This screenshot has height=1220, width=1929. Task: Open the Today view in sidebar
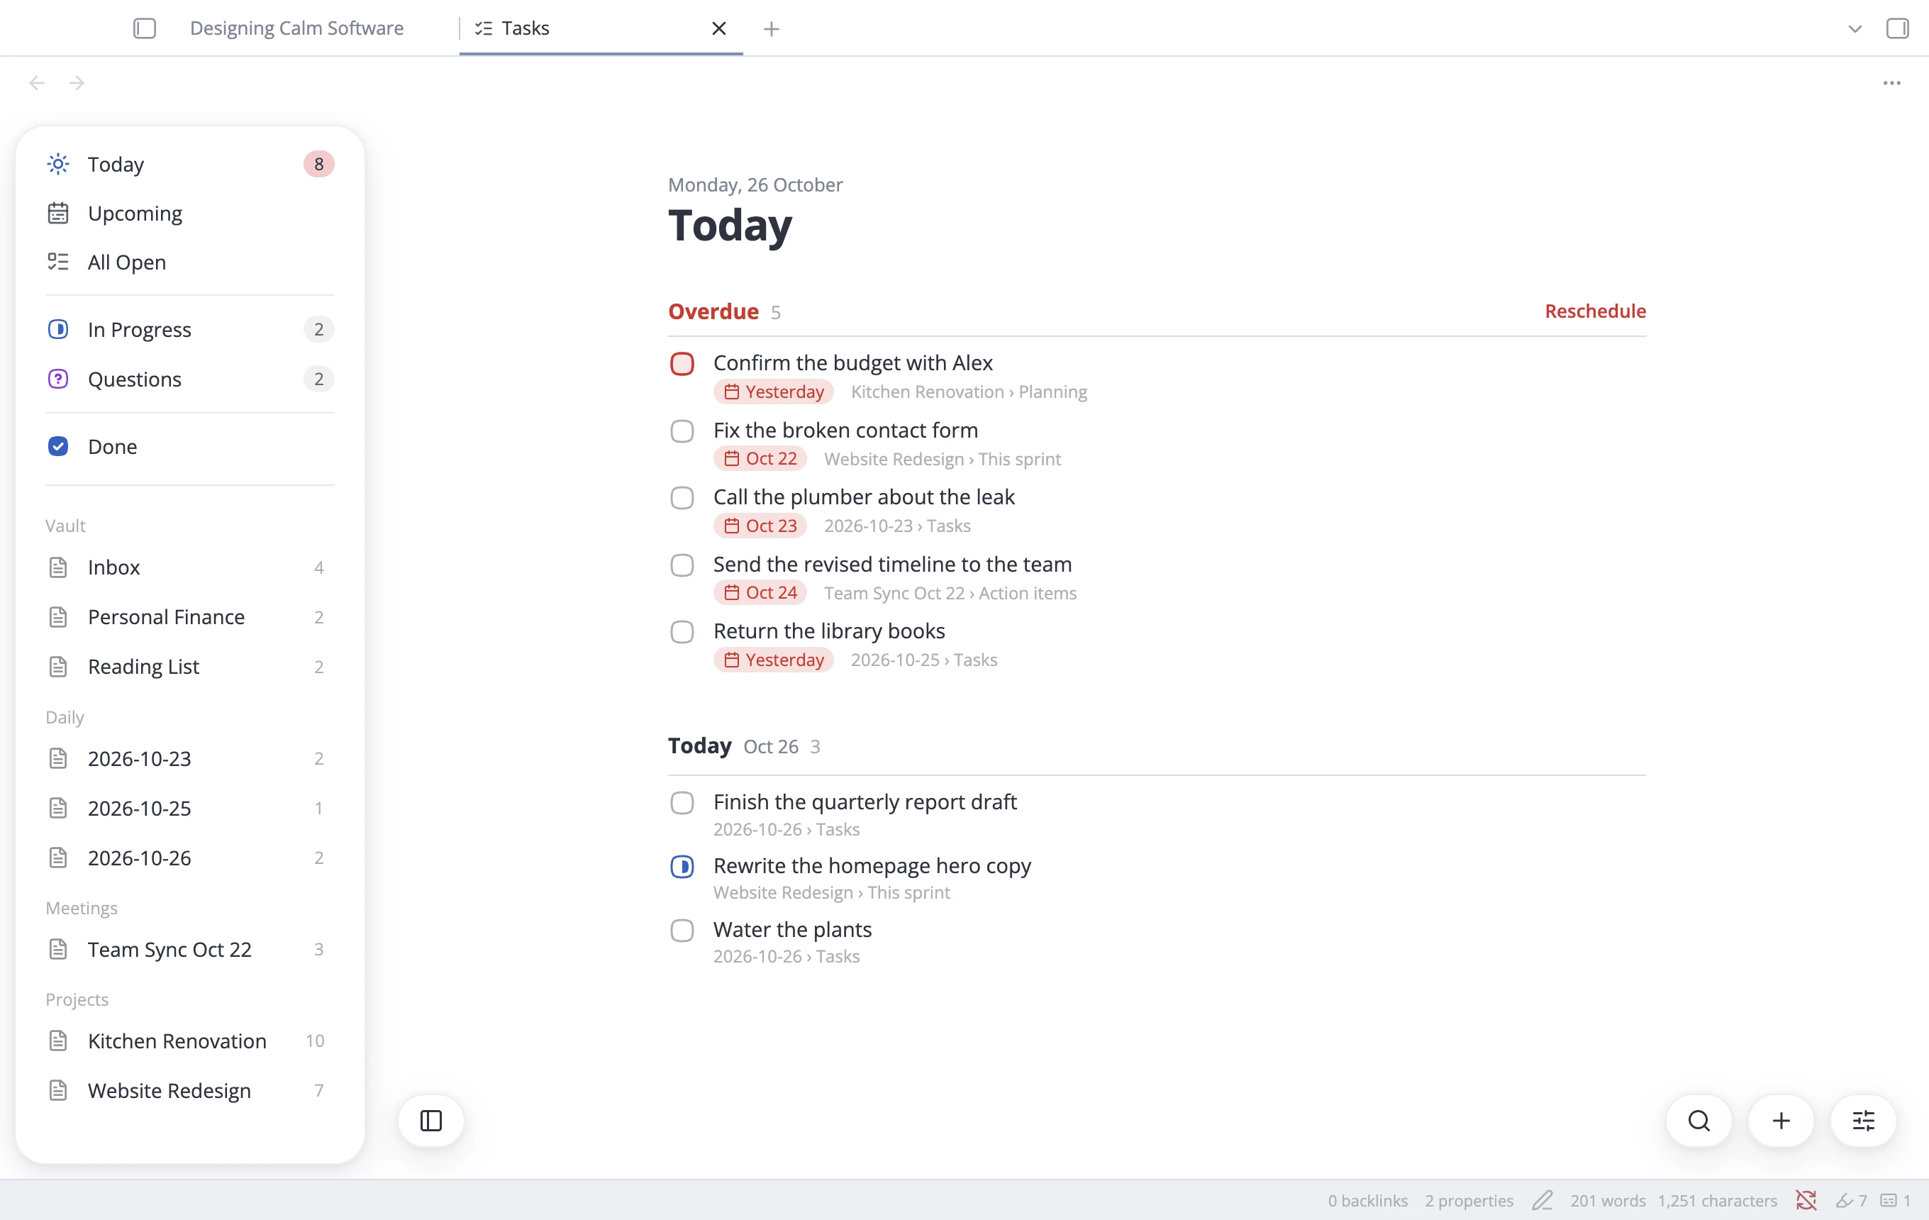click(190, 165)
